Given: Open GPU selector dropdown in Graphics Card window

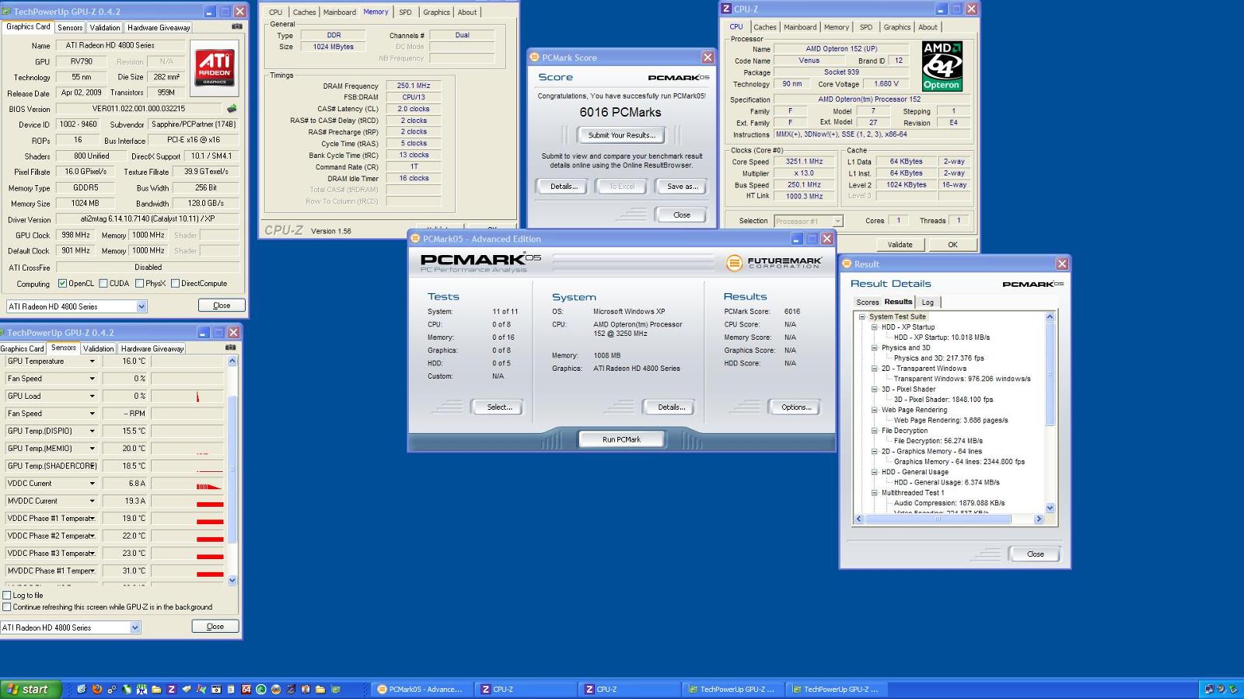Looking at the screenshot, I should tap(141, 306).
